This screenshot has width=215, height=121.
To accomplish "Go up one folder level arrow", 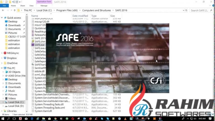I will [15, 10].
